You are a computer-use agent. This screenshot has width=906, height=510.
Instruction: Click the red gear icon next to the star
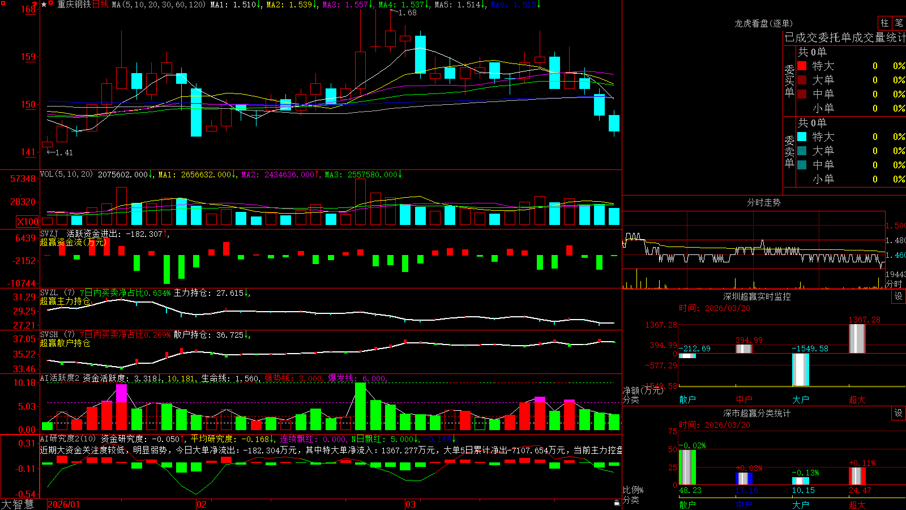(50, 3)
